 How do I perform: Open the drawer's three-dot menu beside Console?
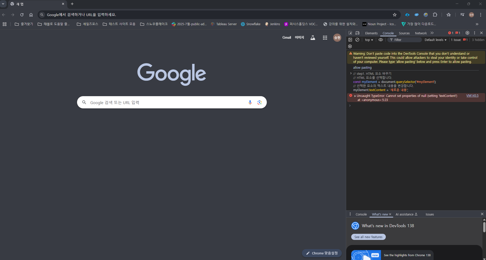(x=350, y=214)
